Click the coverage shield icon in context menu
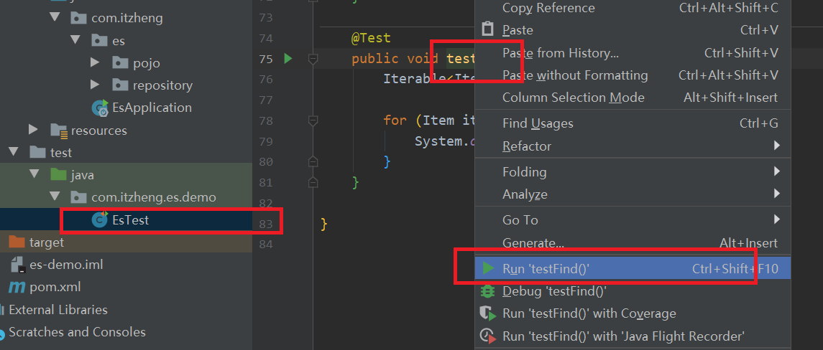Image resolution: width=823 pixels, height=350 pixels. point(488,313)
